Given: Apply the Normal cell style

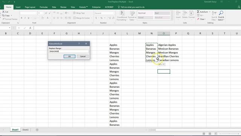Looking at the screenshot, I should 145,13.
